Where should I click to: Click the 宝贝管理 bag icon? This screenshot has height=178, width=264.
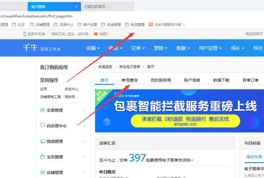click(42, 157)
